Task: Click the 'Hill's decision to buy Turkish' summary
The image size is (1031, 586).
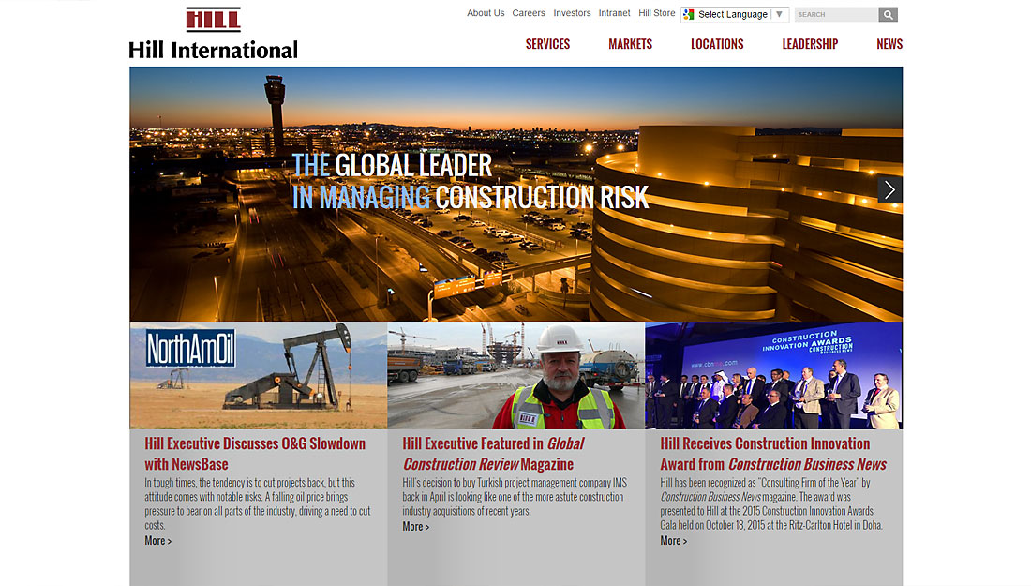Action: pyautogui.click(x=515, y=497)
